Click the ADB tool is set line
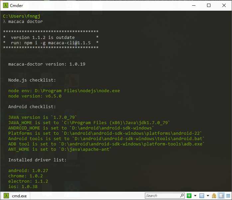Image resolution: width=232 pixels, height=200 pixels. click(x=106, y=144)
